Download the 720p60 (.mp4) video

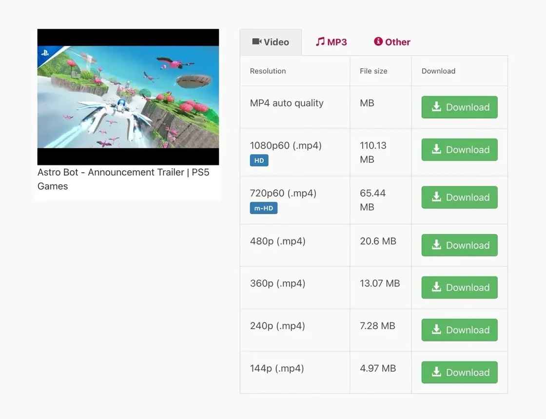[x=459, y=197]
